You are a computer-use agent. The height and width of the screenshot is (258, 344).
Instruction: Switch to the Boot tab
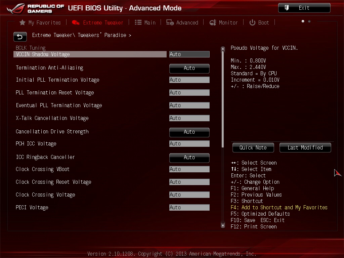(x=259, y=23)
